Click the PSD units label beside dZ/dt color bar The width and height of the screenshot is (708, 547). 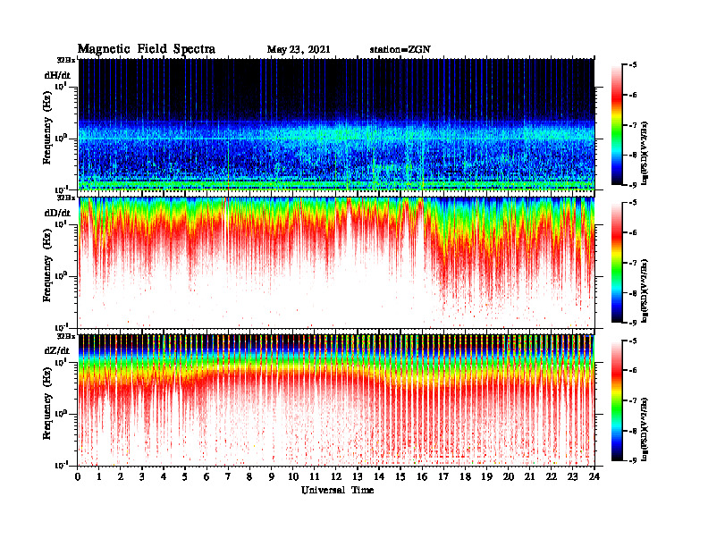(645, 429)
